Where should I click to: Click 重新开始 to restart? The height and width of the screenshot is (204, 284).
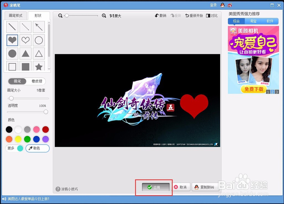194,16
